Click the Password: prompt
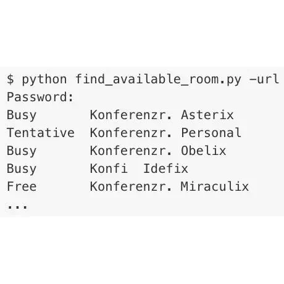This screenshot has width=284, height=284. click(40, 97)
